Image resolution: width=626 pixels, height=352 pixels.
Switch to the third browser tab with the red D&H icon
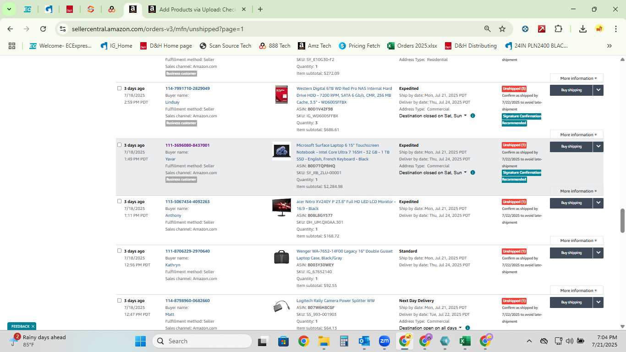tap(70, 9)
